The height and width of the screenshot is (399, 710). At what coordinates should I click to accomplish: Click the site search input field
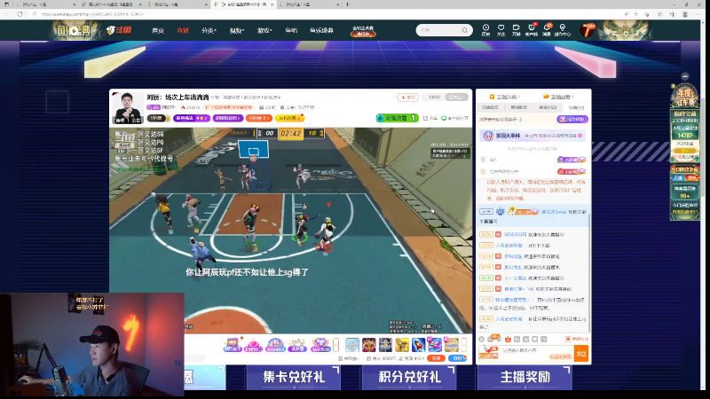(x=438, y=30)
